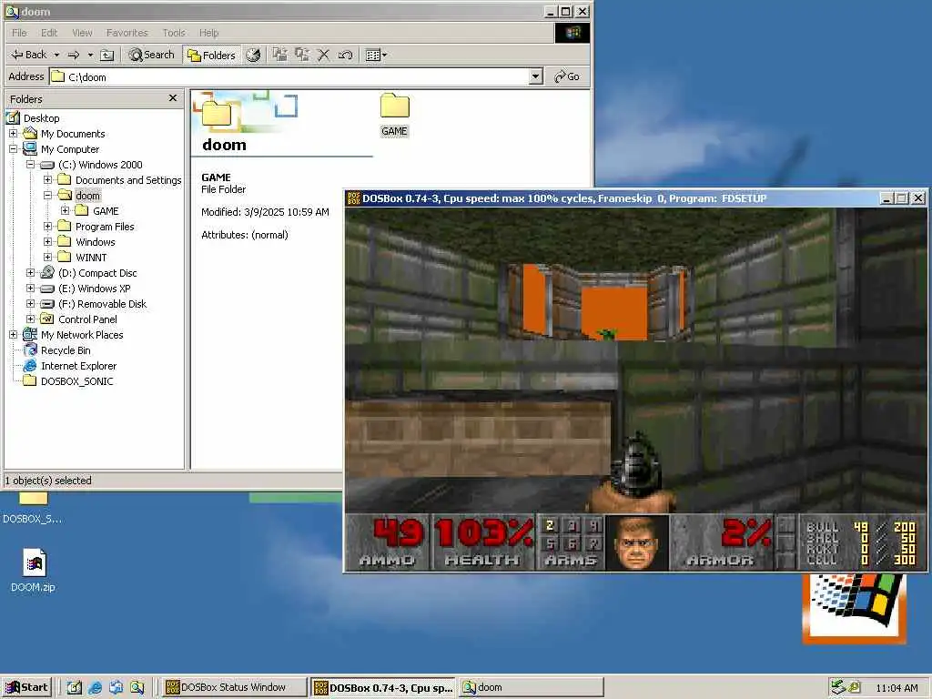Select GAME folder in the tree
932x699 pixels.
point(106,211)
